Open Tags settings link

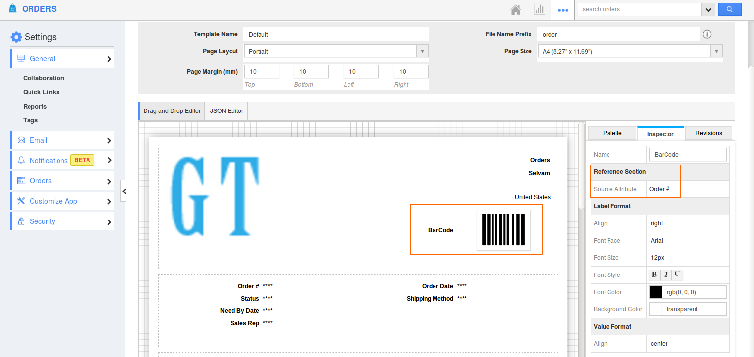pos(30,120)
